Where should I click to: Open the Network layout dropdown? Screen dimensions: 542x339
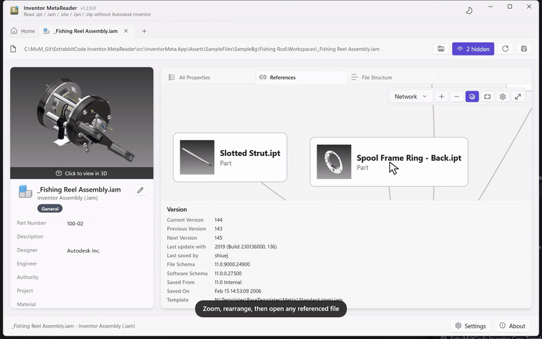[410, 96]
